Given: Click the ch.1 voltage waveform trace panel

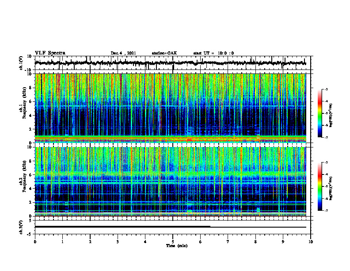Looking at the screenshot, I should pyautogui.click(x=173, y=63).
